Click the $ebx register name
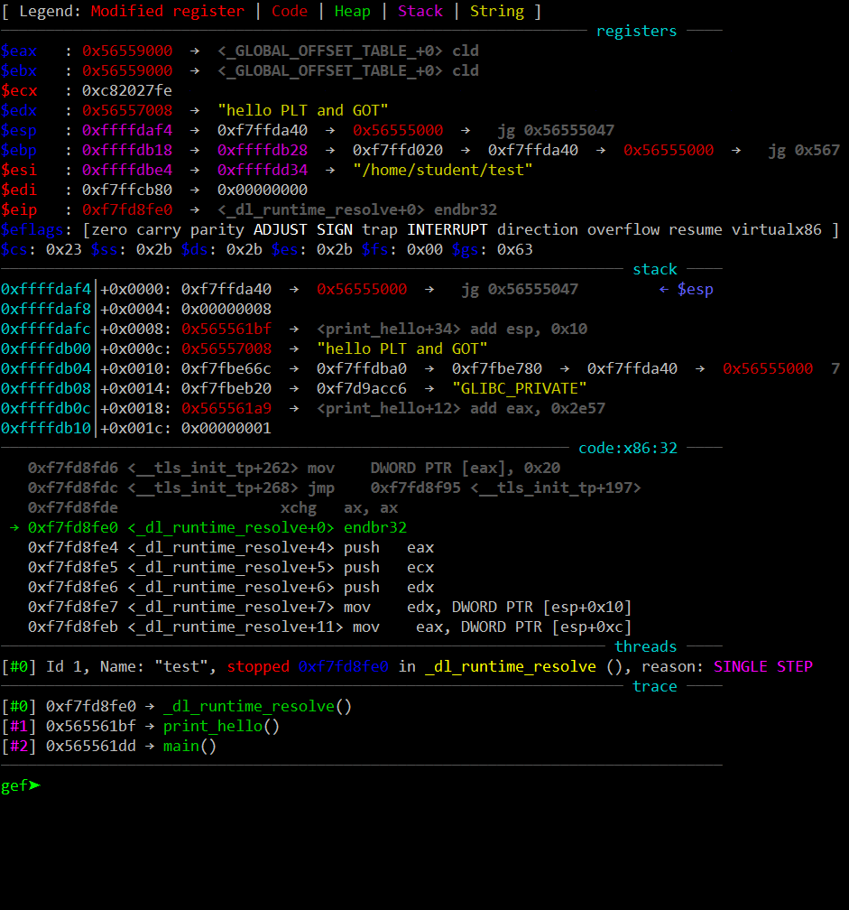 tap(19, 70)
